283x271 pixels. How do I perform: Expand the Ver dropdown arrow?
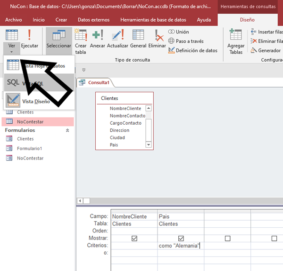coord(11,52)
